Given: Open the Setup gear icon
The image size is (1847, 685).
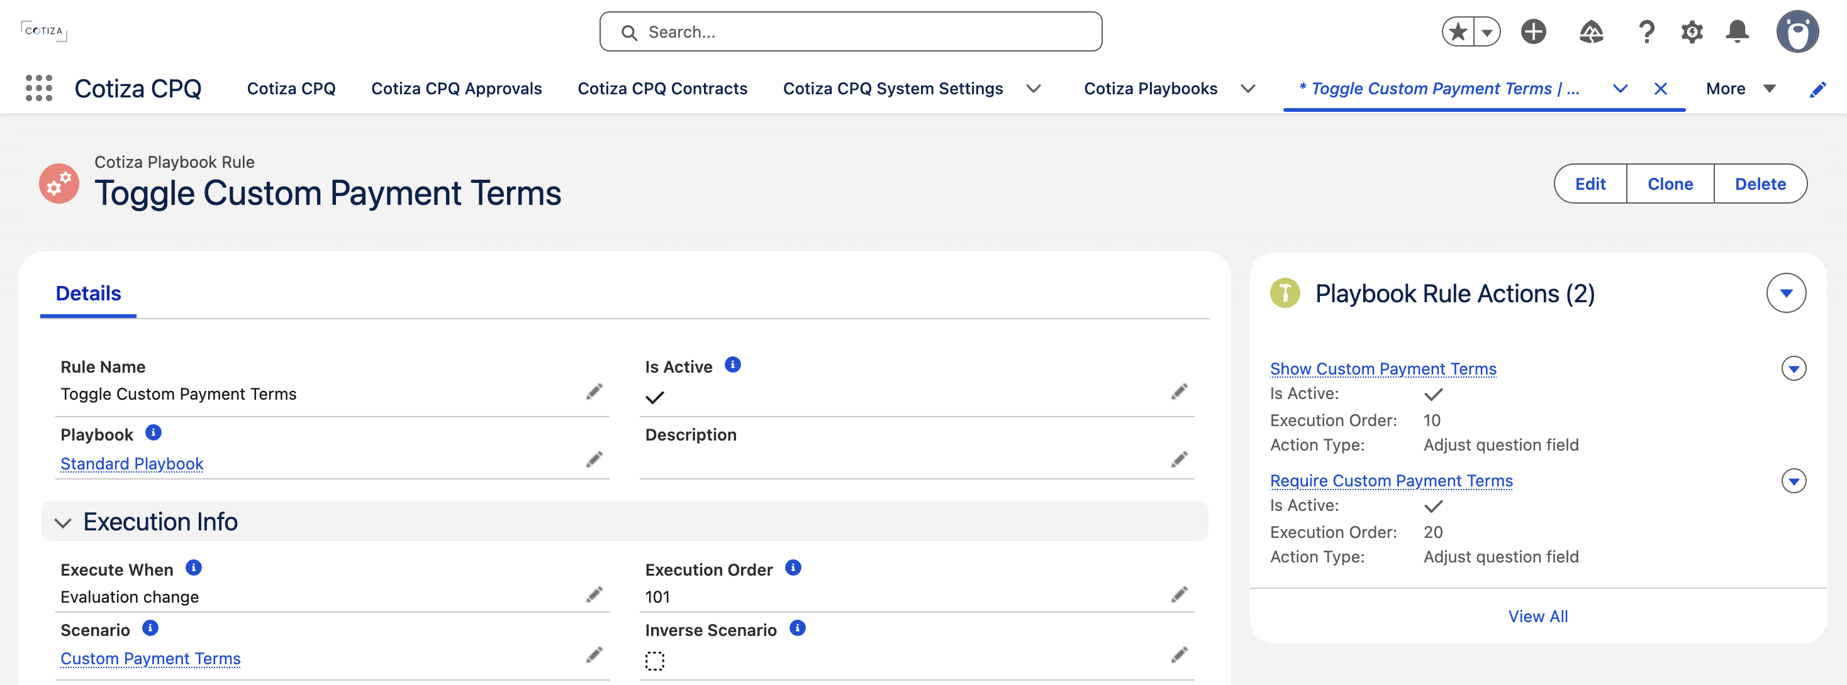Looking at the screenshot, I should click(1692, 31).
